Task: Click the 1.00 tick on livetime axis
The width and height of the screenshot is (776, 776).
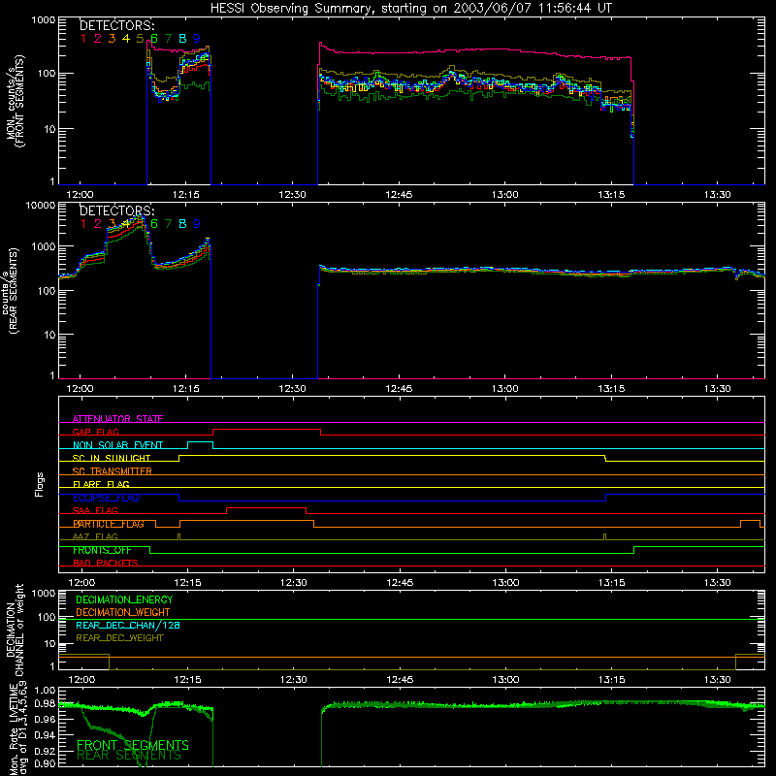Action: tap(45, 690)
